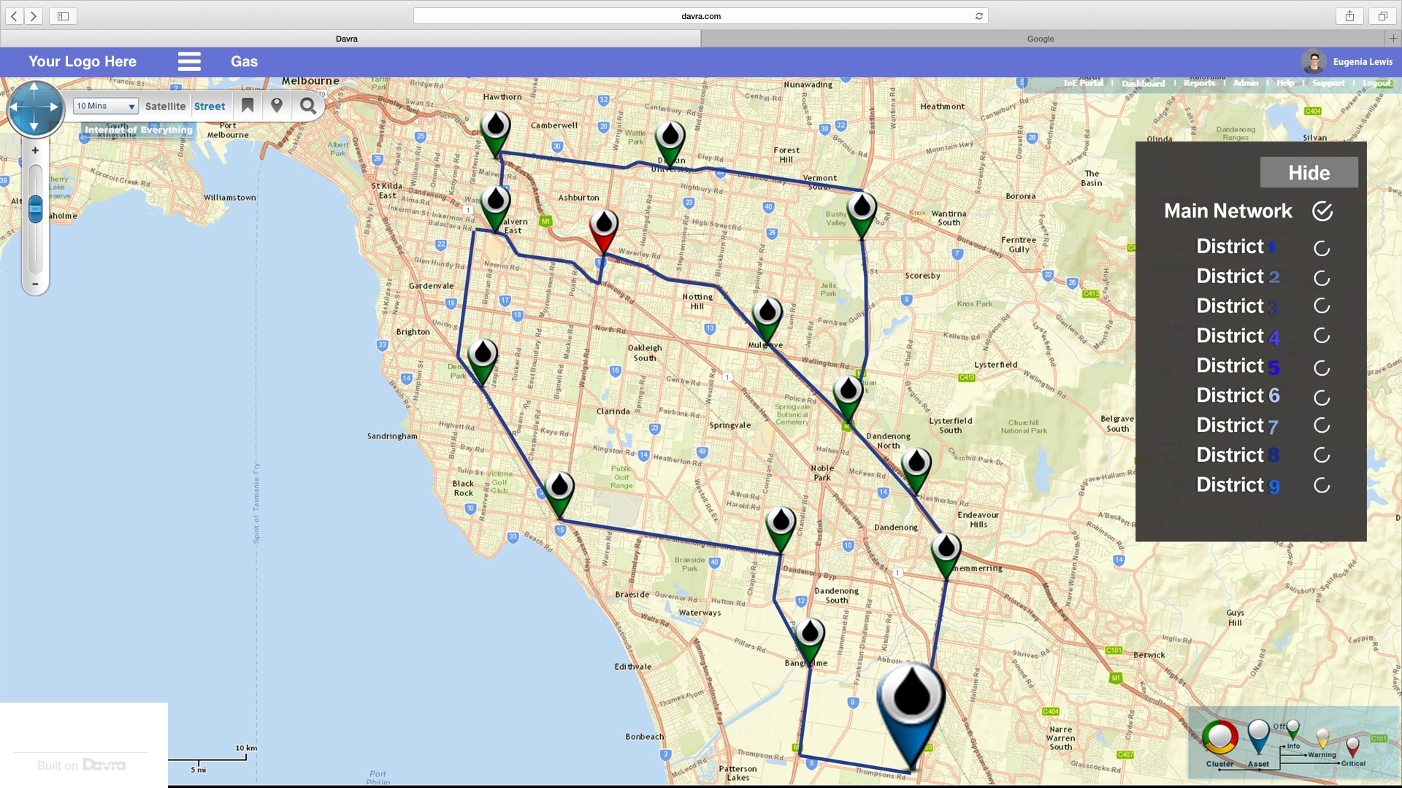Hide the network layers panel
1402x788 pixels.
1309,173
